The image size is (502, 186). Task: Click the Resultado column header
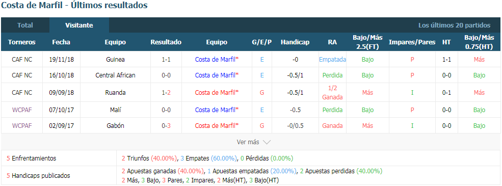click(x=166, y=42)
